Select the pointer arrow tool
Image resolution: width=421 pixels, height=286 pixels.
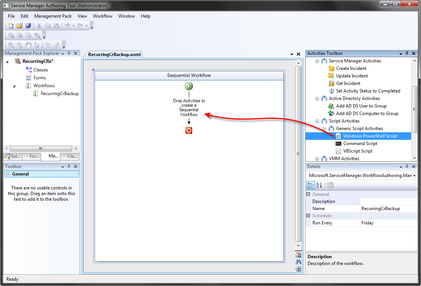click(x=37, y=45)
